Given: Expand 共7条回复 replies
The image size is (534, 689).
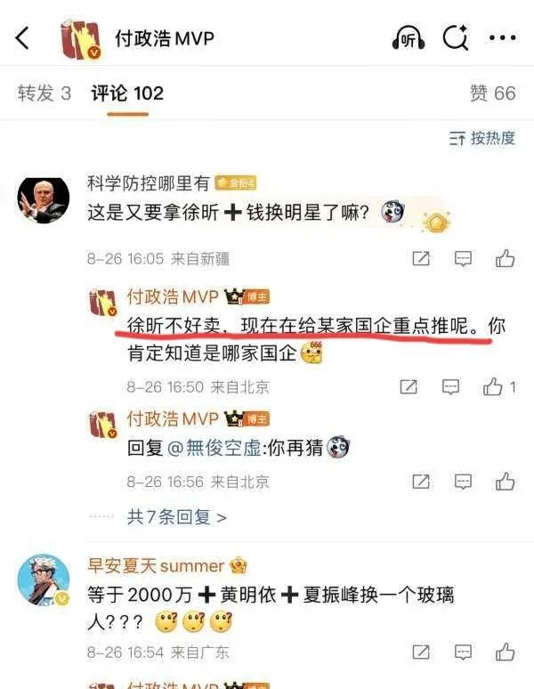Looking at the screenshot, I should pos(176,517).
